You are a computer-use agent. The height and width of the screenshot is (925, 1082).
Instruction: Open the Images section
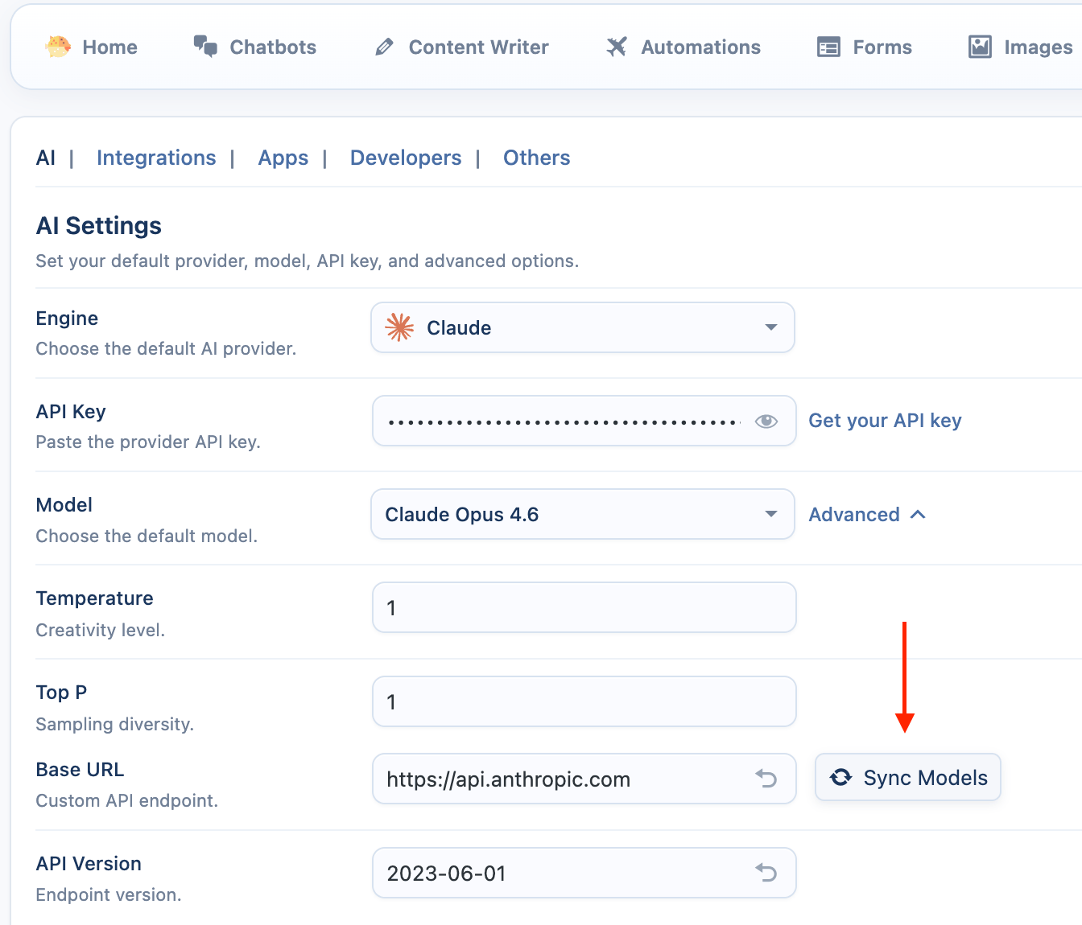pyautogui.click(x=1020, y=47)
